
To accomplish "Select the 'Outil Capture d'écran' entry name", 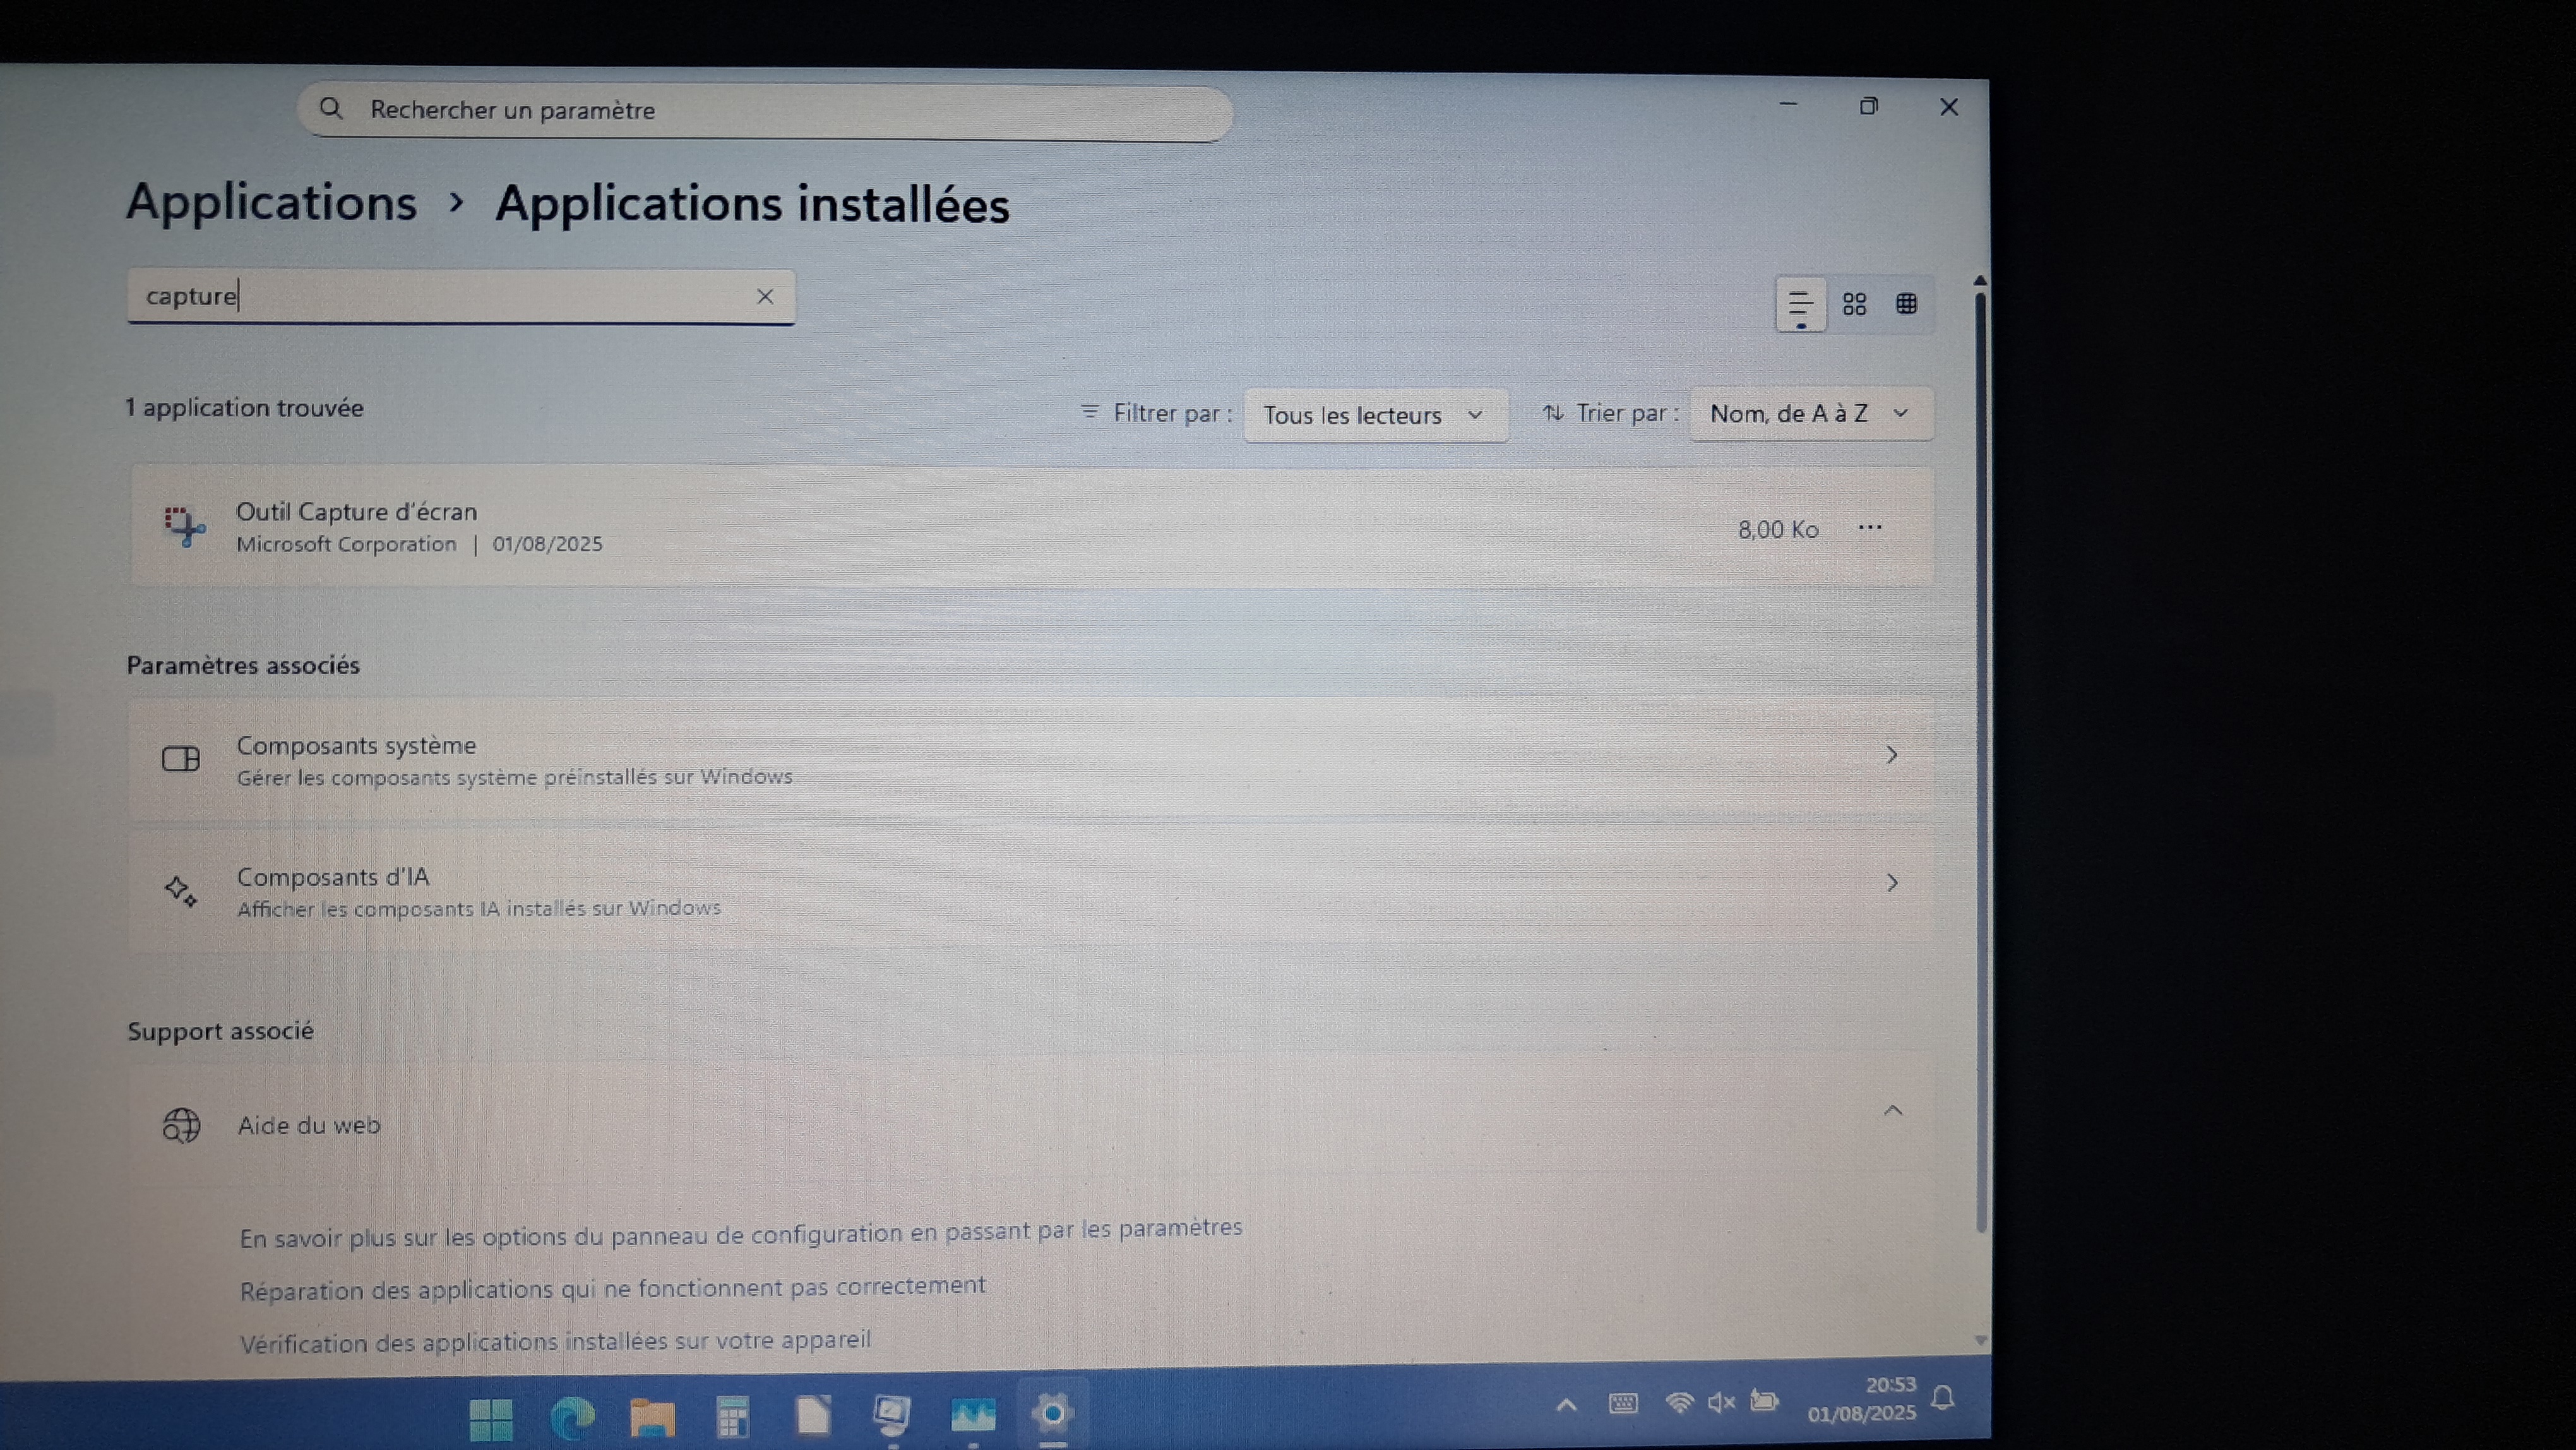I will 357,512.
